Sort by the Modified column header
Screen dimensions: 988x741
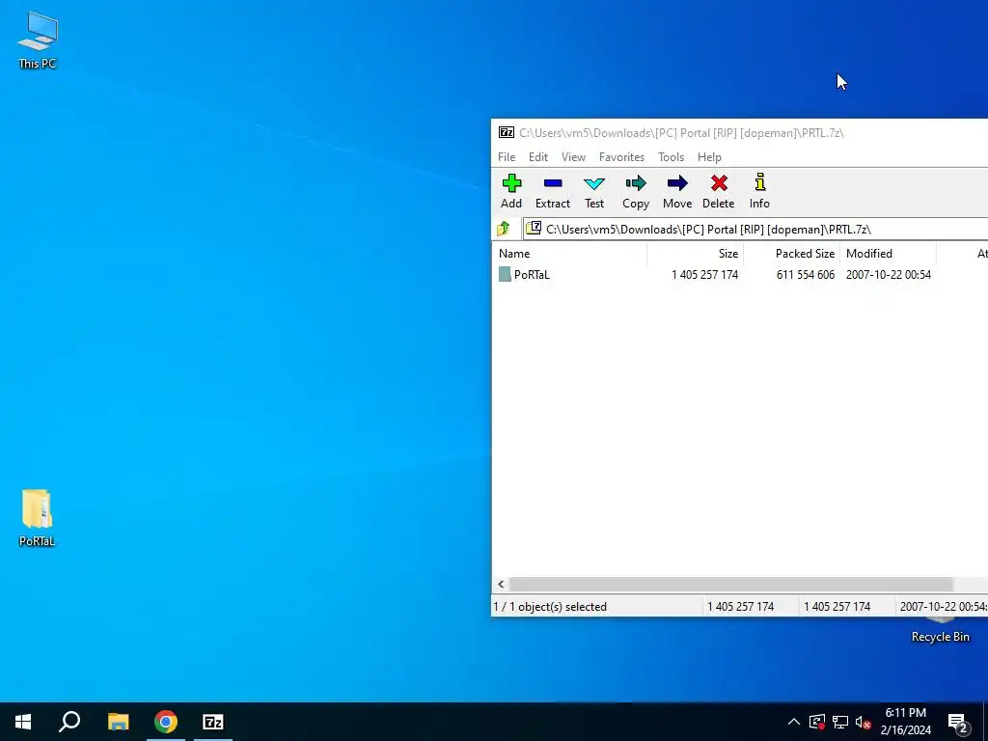tap(888, 254)
